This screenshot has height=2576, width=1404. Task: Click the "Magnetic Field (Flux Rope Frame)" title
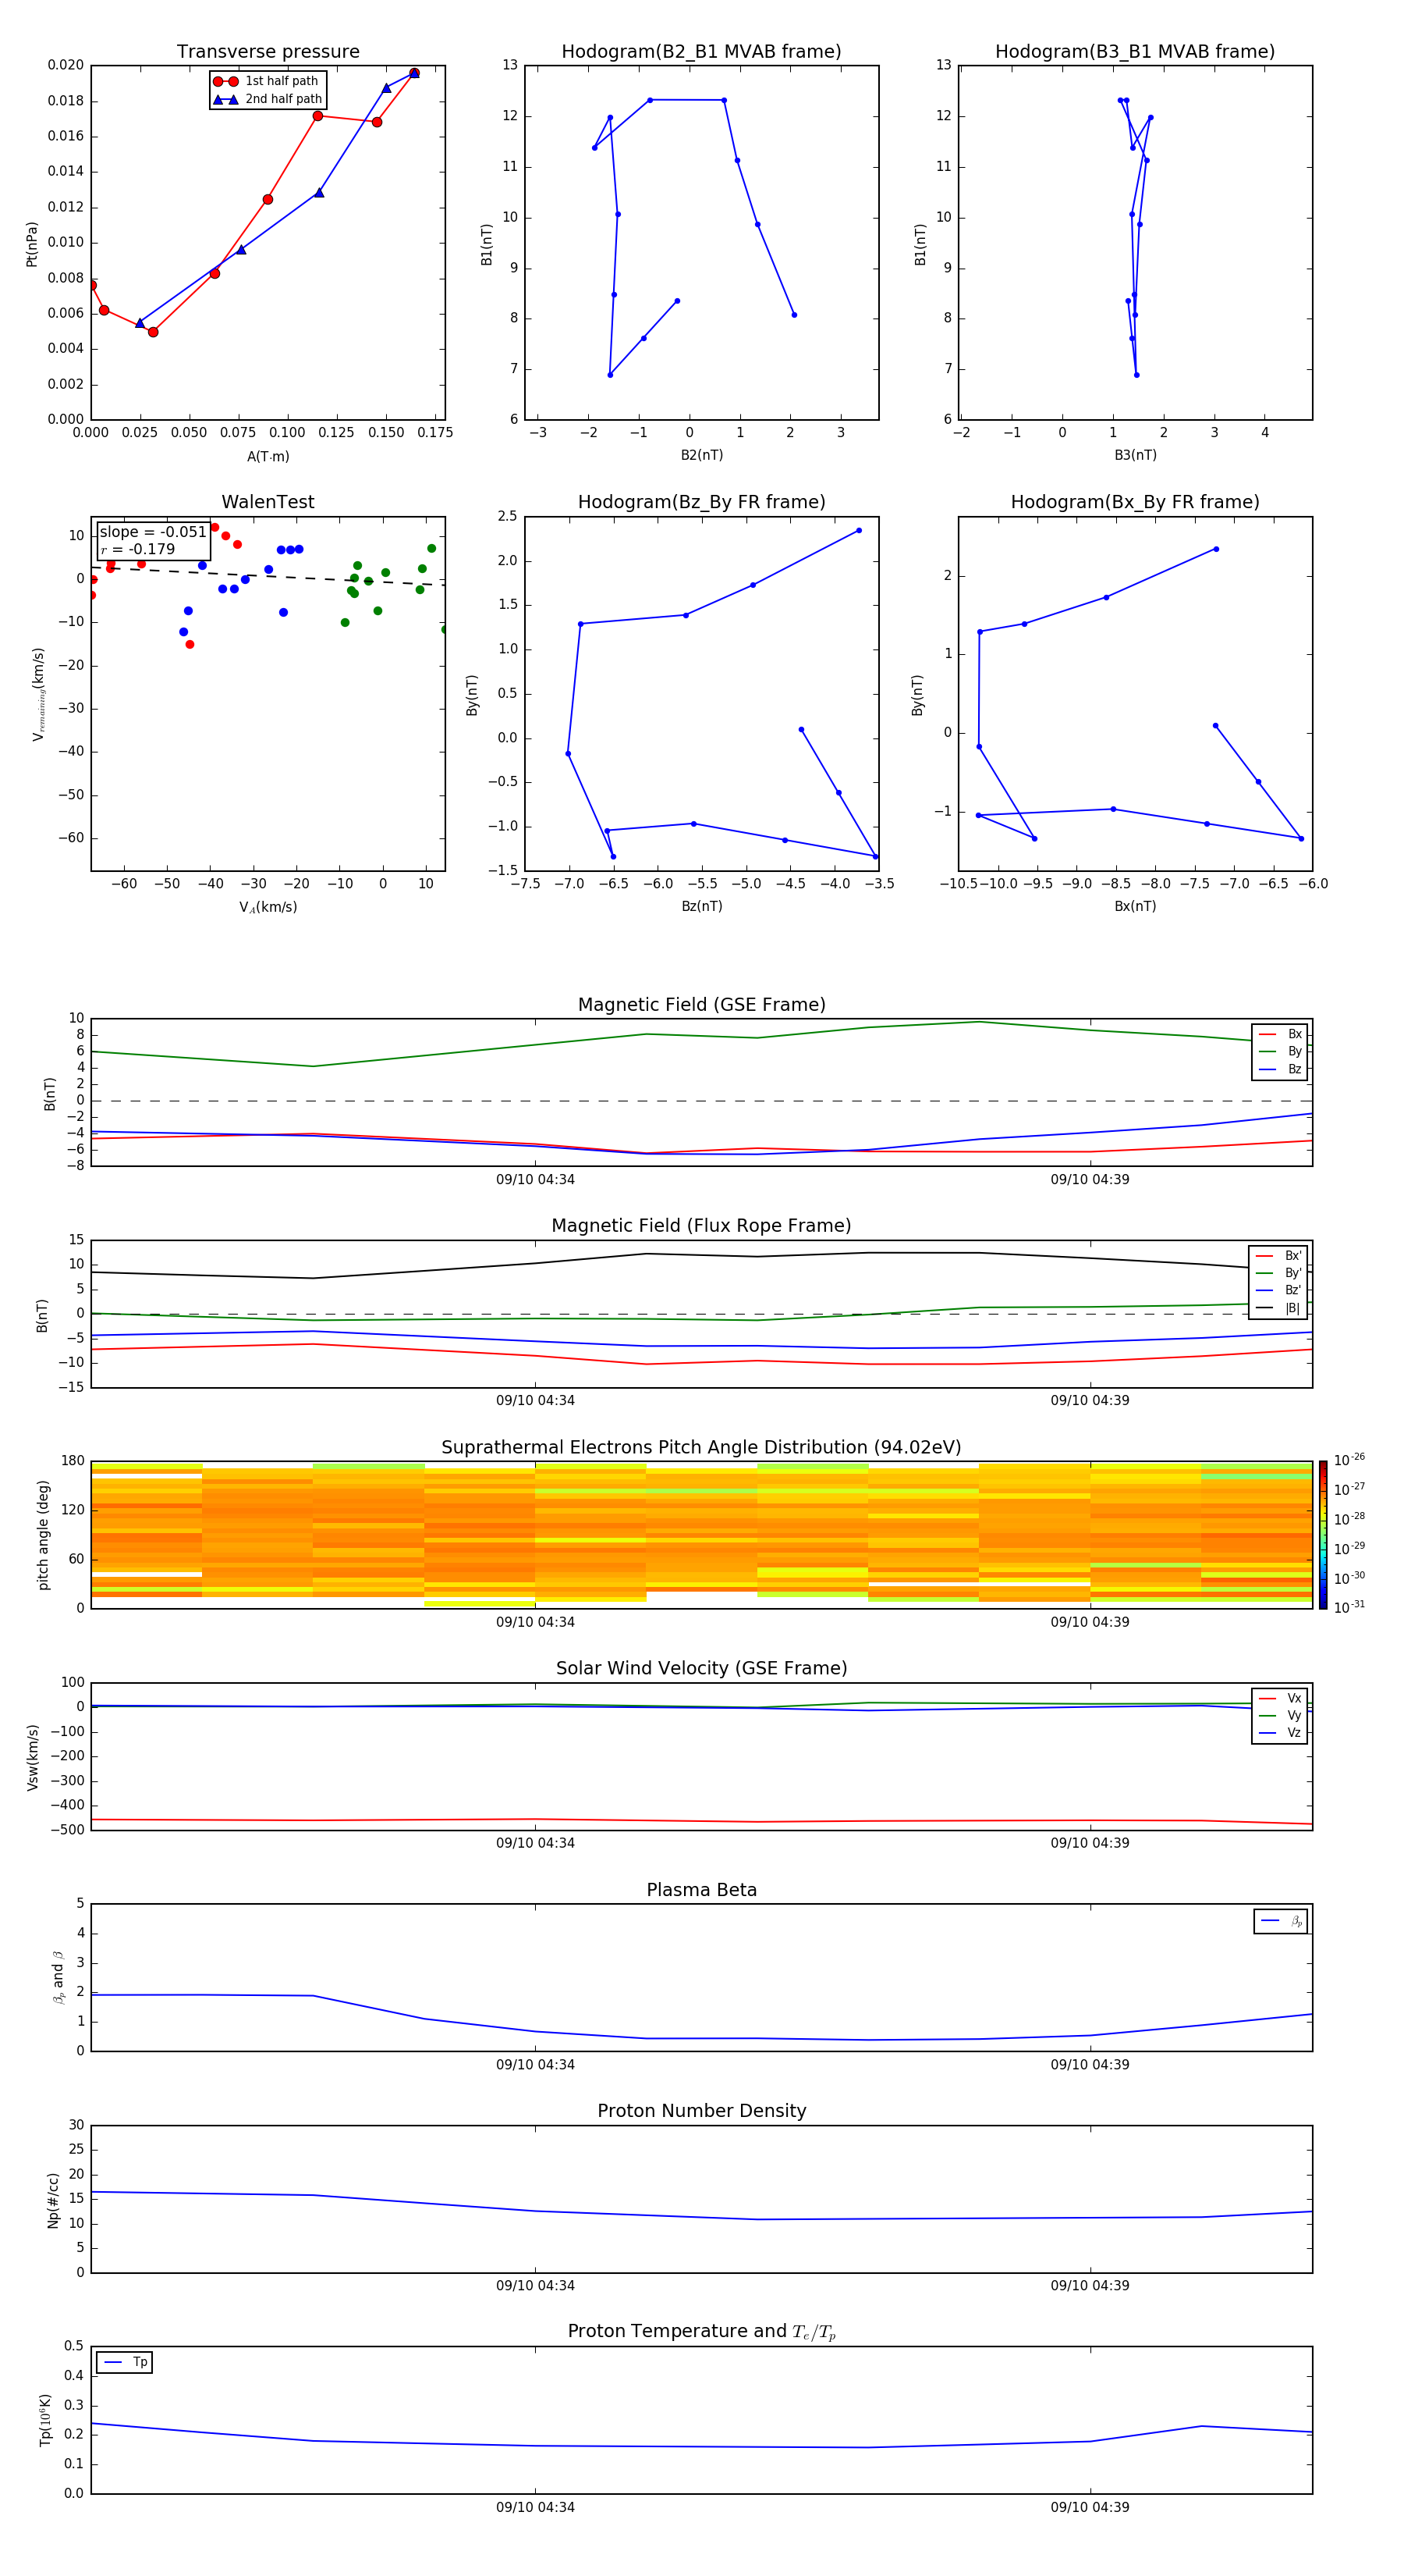pyautogui.click(x=701, y=1226)
